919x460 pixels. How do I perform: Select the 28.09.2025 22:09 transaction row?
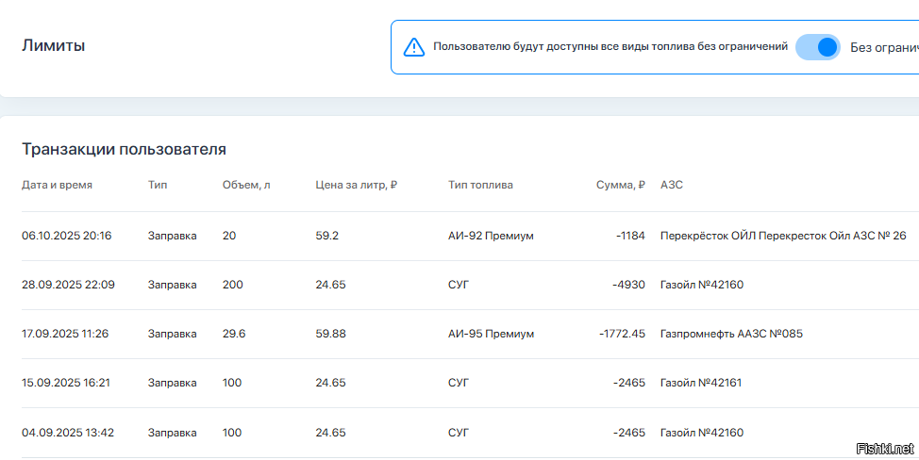68,285
